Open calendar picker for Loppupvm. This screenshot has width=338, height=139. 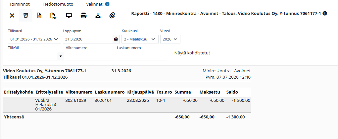tap(116, 39)
